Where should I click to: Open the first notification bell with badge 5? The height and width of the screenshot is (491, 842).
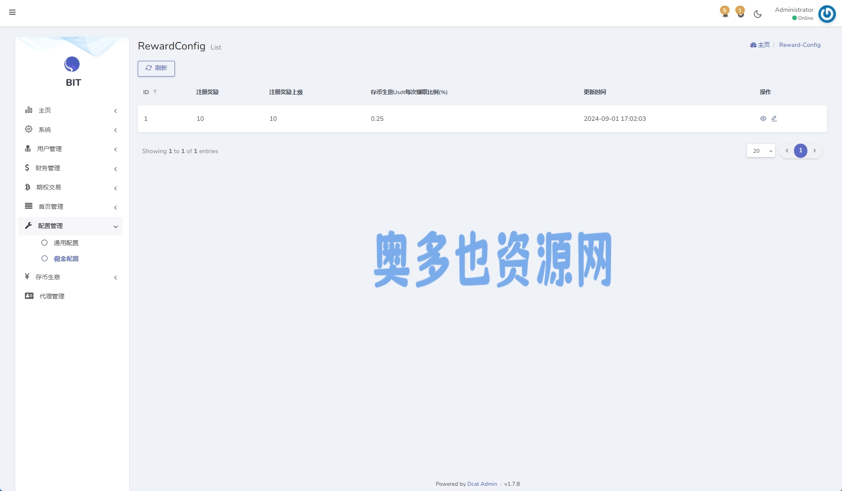click(x=725, y=13)
